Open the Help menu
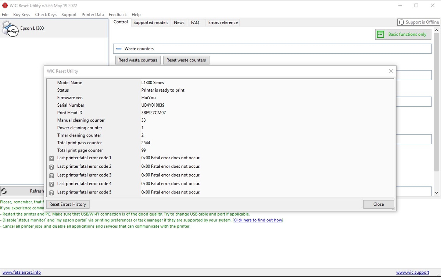Viewport: 441px width, 277px height. coord(136,15)
